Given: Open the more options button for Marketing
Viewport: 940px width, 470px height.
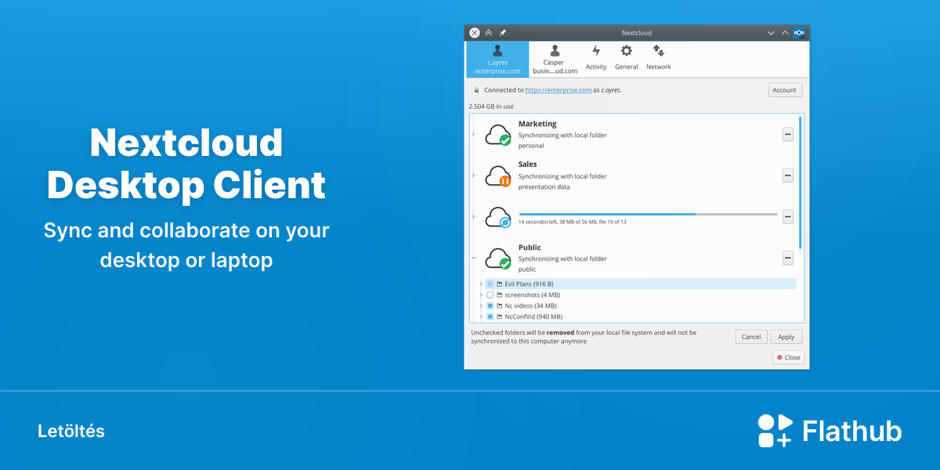Looking at the screenshot, I should (x=788, y=134).
